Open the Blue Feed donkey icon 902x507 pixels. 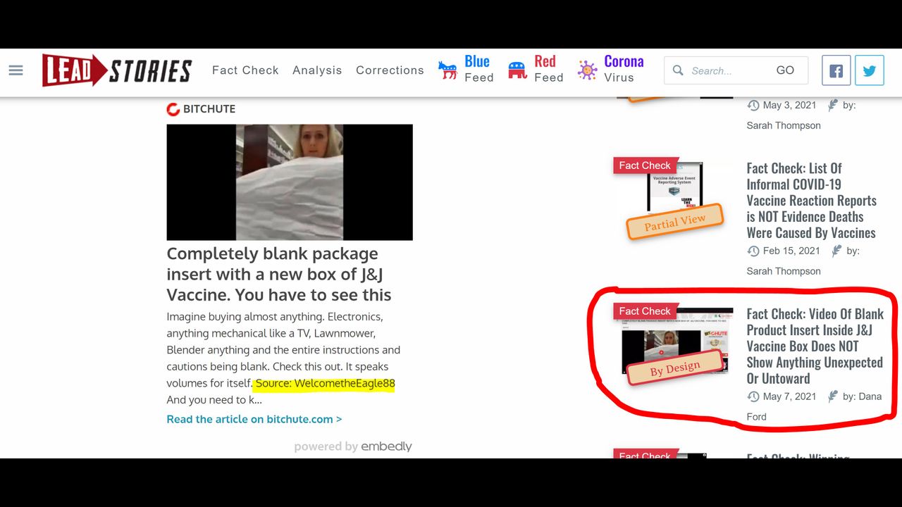(447, 70)
